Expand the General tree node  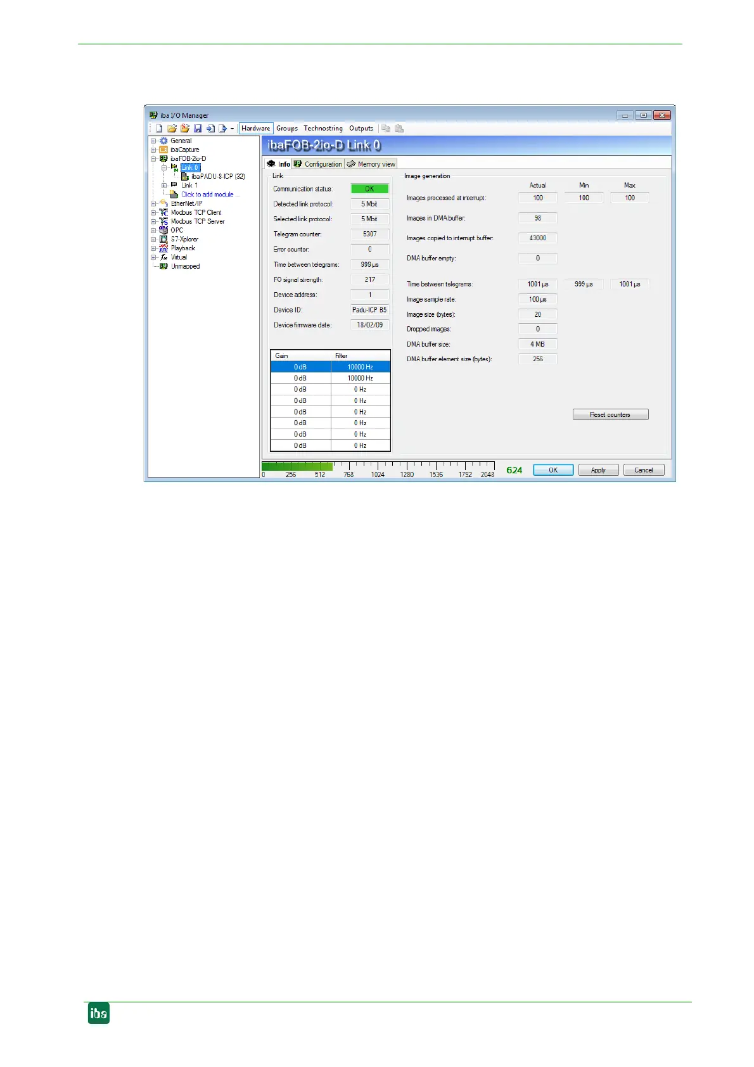[153, 141]
